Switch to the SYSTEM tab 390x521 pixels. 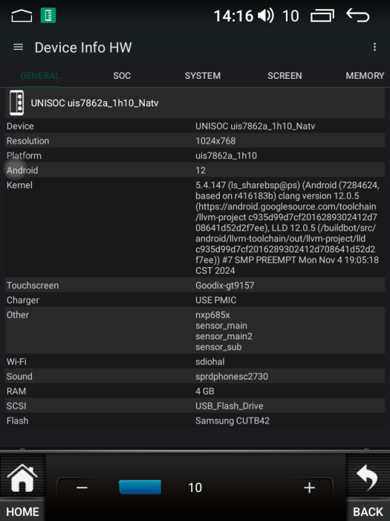[203, 76]
